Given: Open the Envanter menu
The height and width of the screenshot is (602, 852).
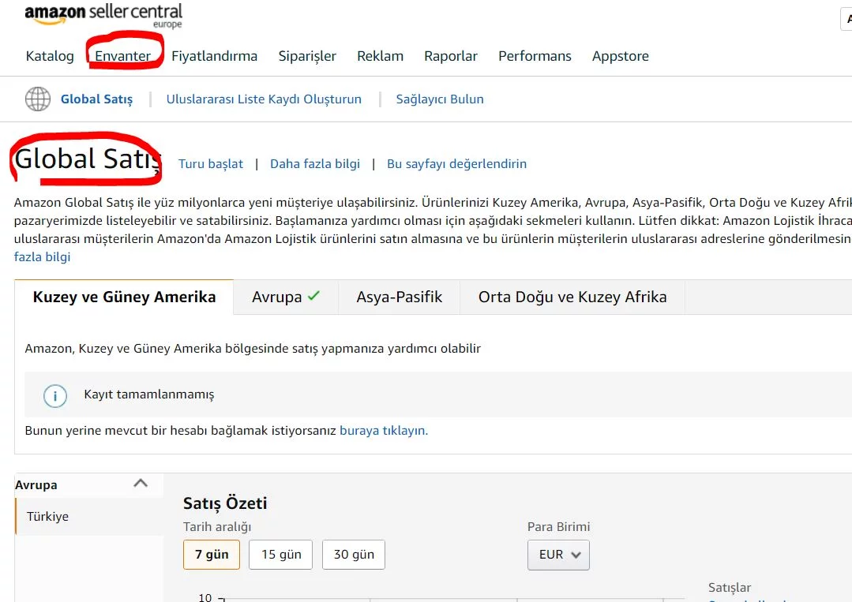Looking at the screenshot, I should 124,56.
